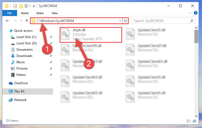The width and height of the screenshot is (202, 128).
Task: Select This PC in navigation pane
Action: coord(28,92)
